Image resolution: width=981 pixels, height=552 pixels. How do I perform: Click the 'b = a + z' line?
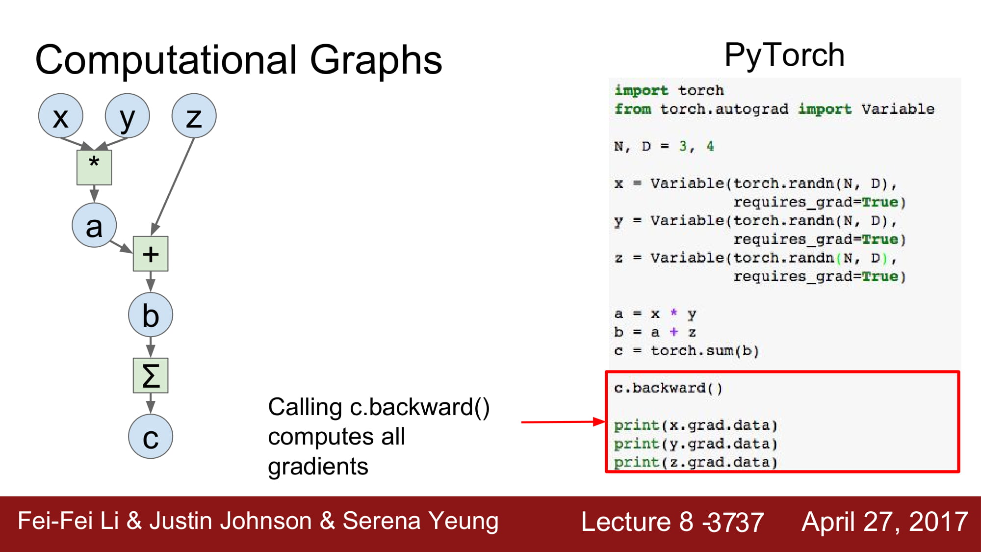[x=655, y=332]
